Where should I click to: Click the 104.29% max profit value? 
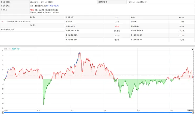pos(117,31)
